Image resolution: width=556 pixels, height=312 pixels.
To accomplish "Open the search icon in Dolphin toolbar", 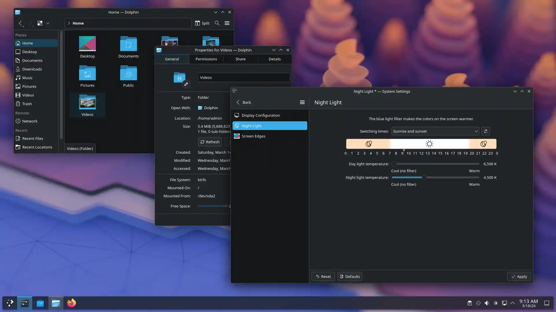I will click(217, 23).
